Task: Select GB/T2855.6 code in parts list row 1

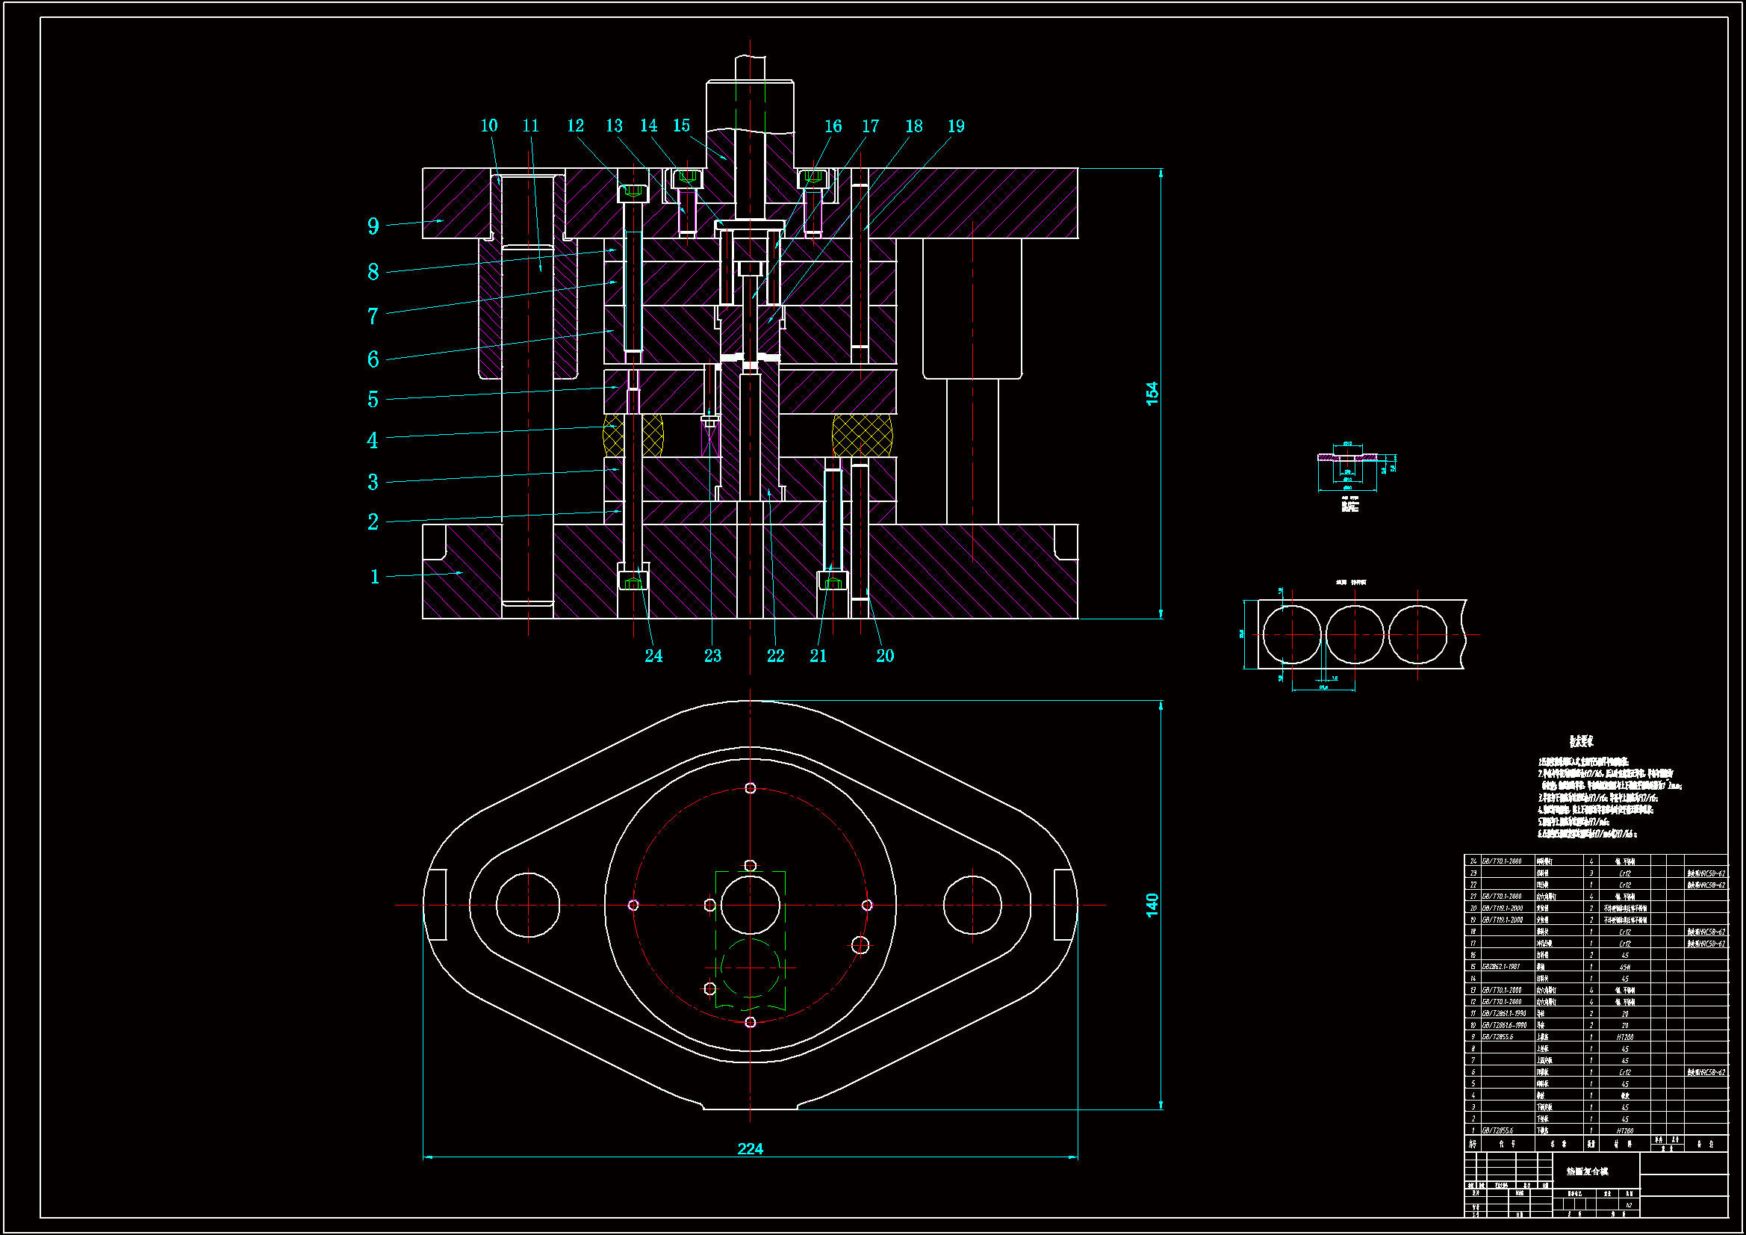Action: (1497, 1130)
